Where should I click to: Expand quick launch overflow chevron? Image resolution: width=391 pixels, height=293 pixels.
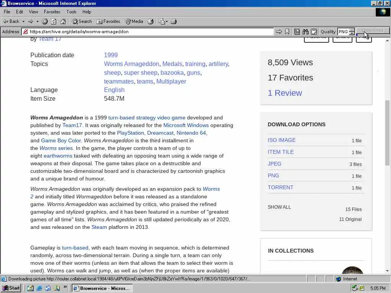(x=65, y=287)
